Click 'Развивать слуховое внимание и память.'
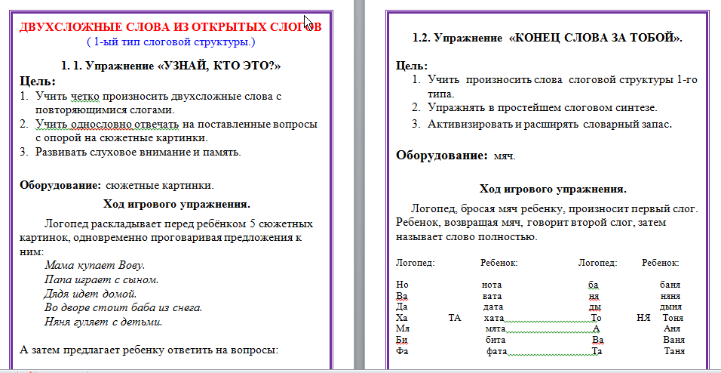This screenshot has width=721, height=373. point(138,152)
